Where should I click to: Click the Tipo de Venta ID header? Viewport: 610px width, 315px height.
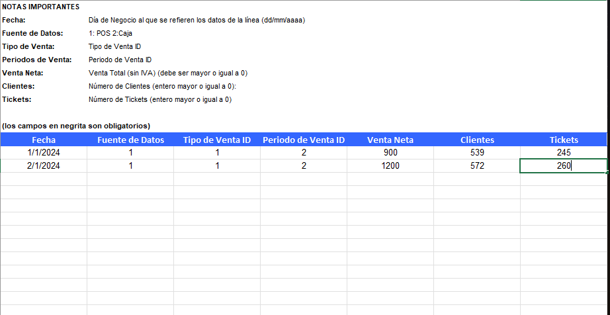pyautogui.click(x=217, y=140)
